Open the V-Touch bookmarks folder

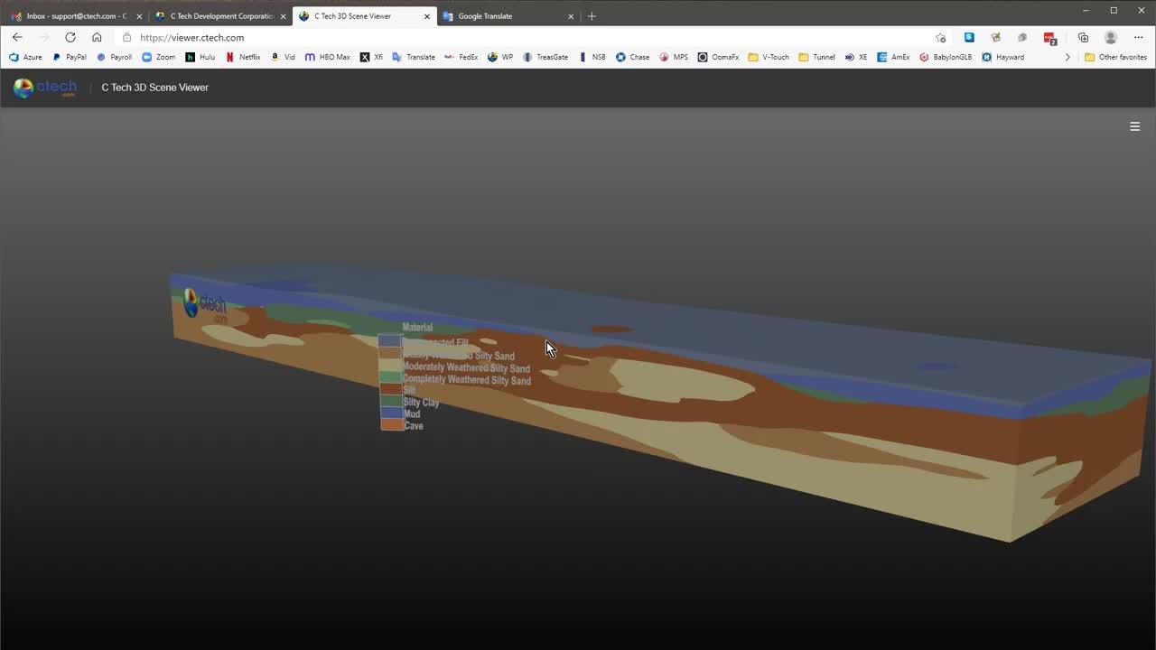768,57
